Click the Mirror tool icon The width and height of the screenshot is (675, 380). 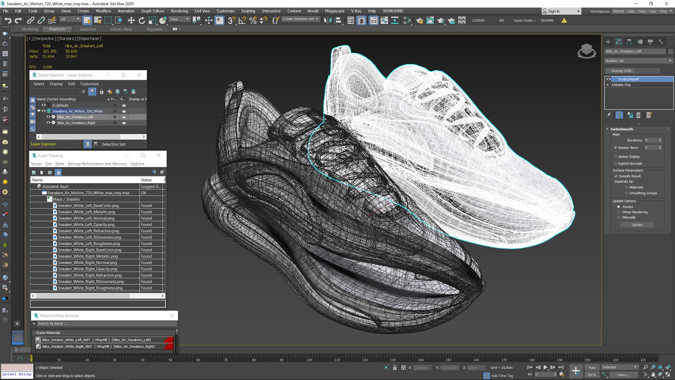click(327, 20)
